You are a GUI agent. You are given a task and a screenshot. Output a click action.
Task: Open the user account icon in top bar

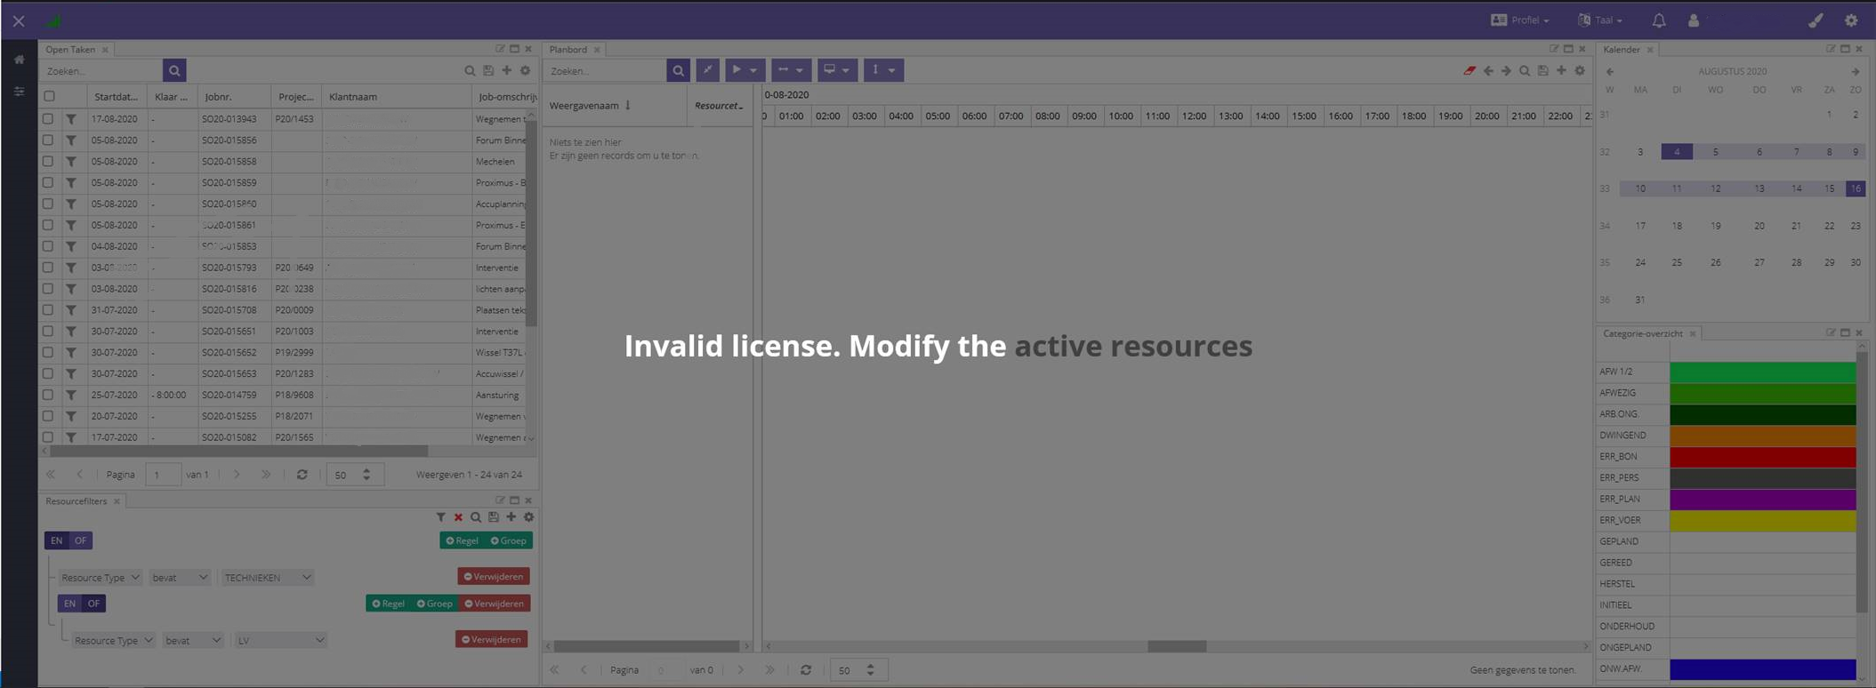click(1694, 20)
